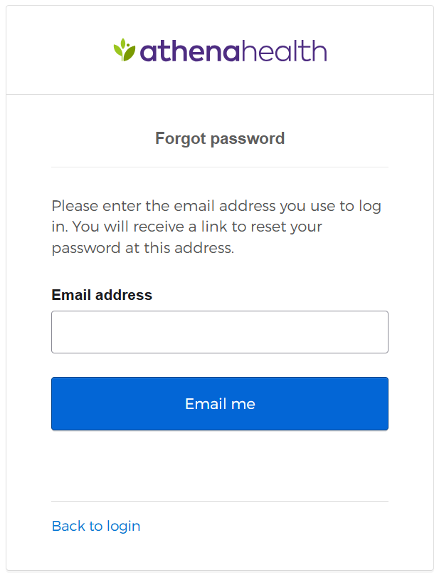Click the Email address label

pyautogui.click(x=102, y=295)
